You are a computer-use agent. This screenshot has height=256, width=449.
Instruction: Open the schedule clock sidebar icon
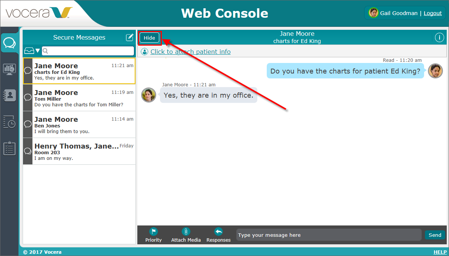point(9,122)
